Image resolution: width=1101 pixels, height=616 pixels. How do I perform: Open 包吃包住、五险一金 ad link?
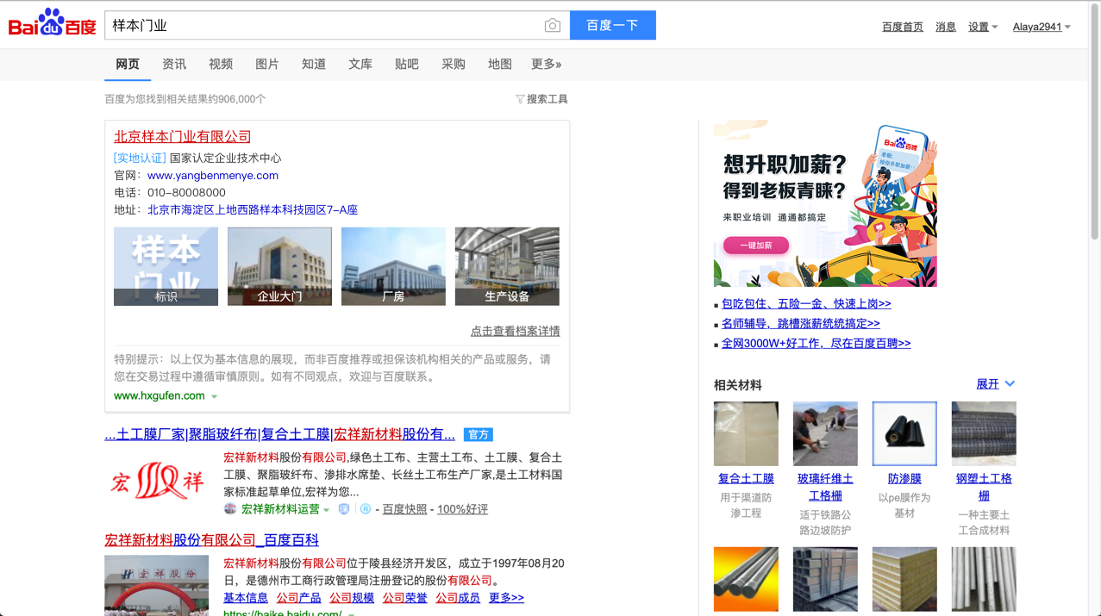[x=806, y=304]
